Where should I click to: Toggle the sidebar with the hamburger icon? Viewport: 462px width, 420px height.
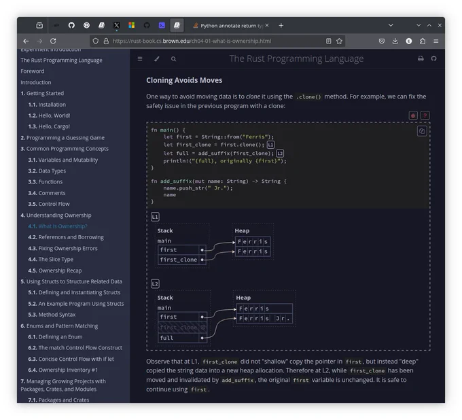(x=140, y=59)
